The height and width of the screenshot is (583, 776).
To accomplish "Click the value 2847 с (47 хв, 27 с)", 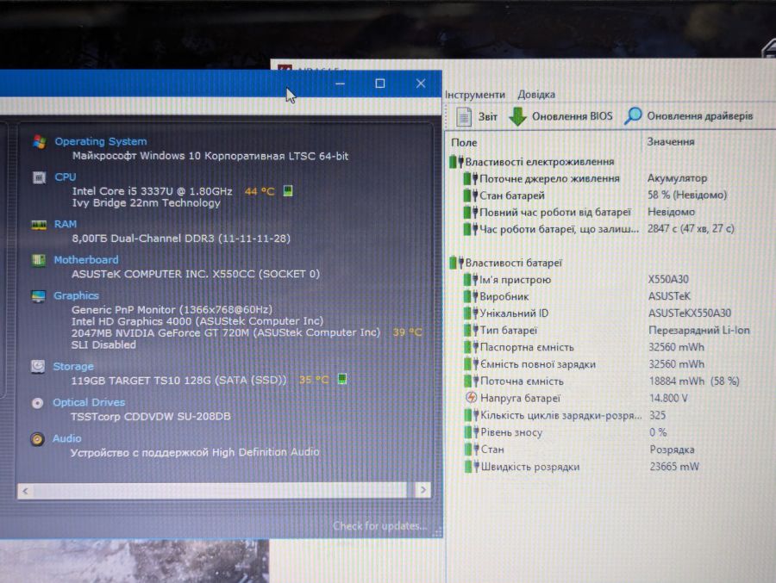I will pyautogui.click(x=691, y=228).
